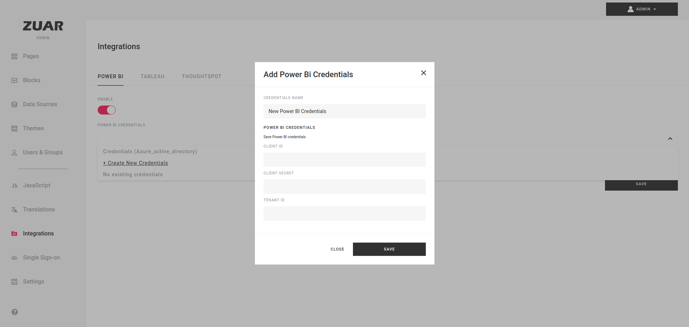Click the 'Add Power Bi Credentials' title
The height and width of the screenshot is (327, 689).
click(308, 75)
